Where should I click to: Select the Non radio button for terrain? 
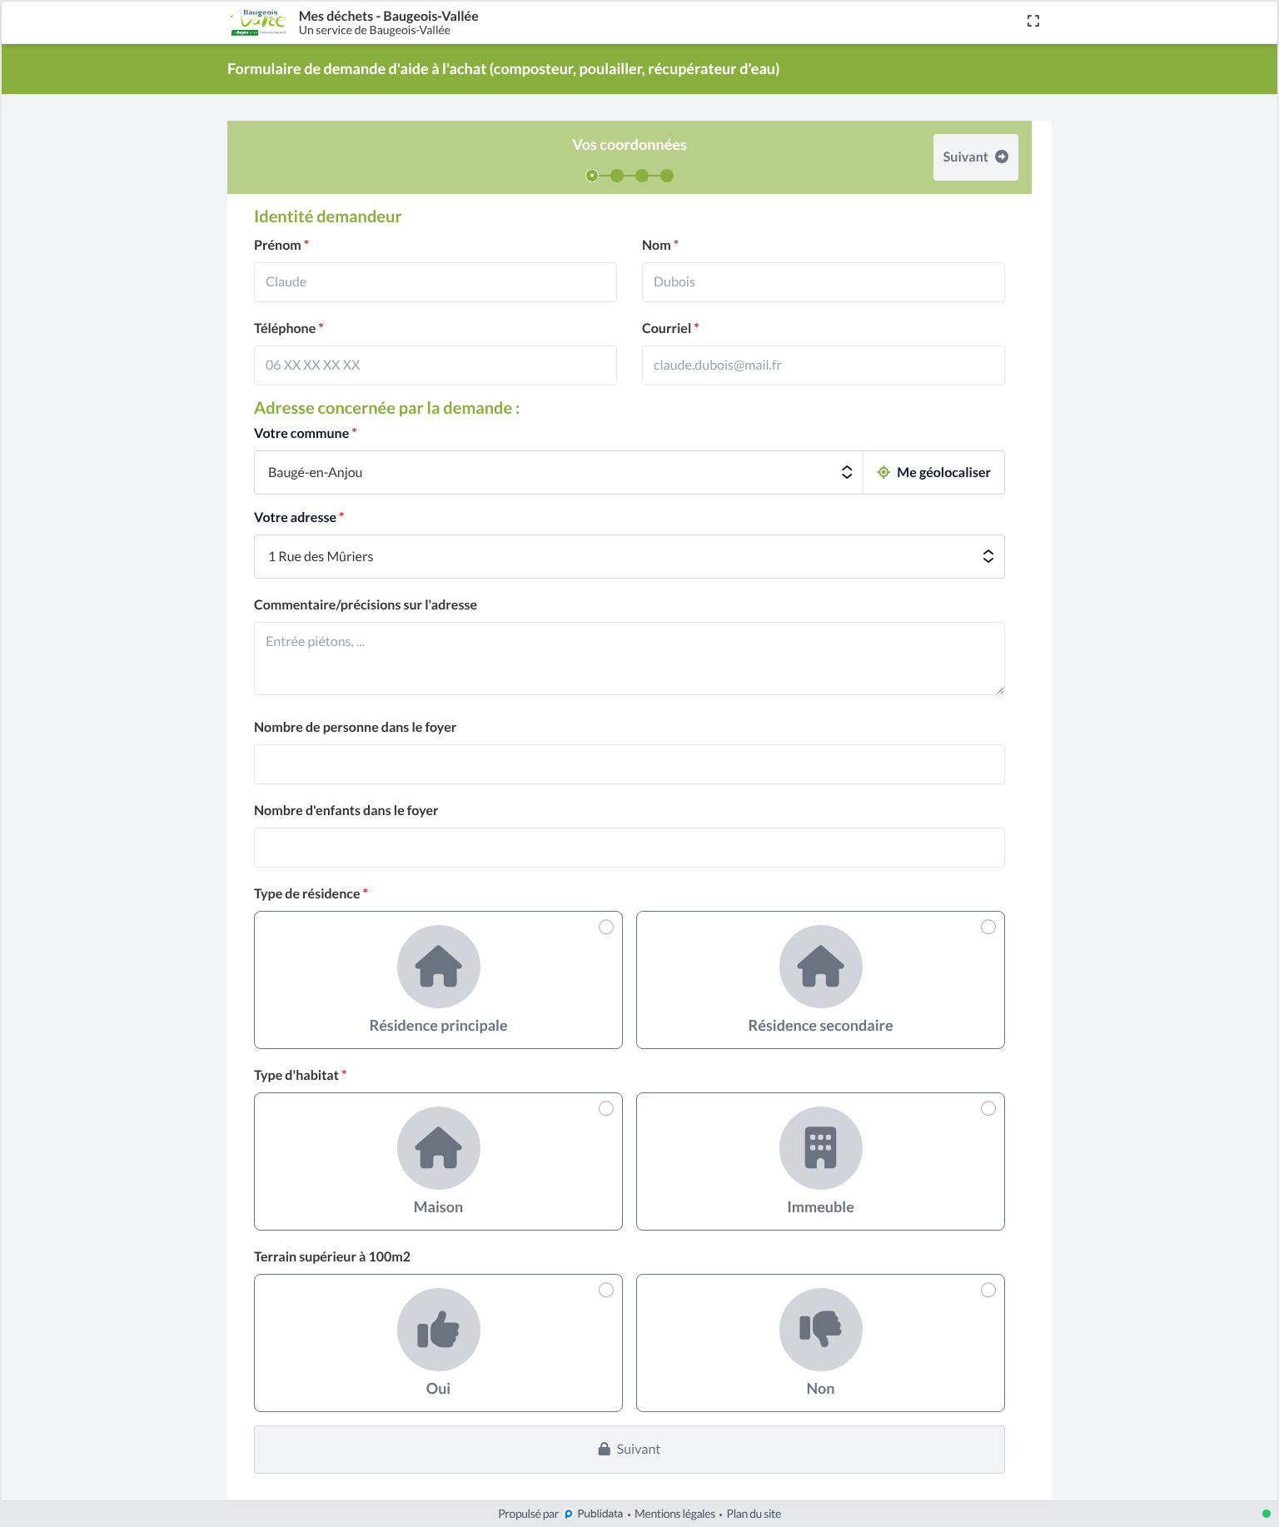988,1291
